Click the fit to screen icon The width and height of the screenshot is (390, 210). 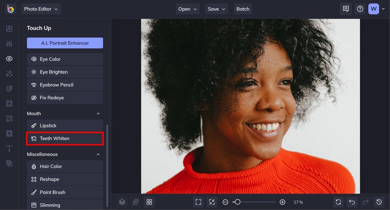click(x=198, y=202)
